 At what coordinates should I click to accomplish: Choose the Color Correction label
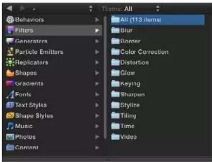(145, 52)
